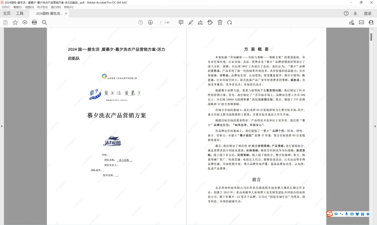
Task: Enable voice input on the input method bar
Action: pyautogui.click(x=347, y=214)
